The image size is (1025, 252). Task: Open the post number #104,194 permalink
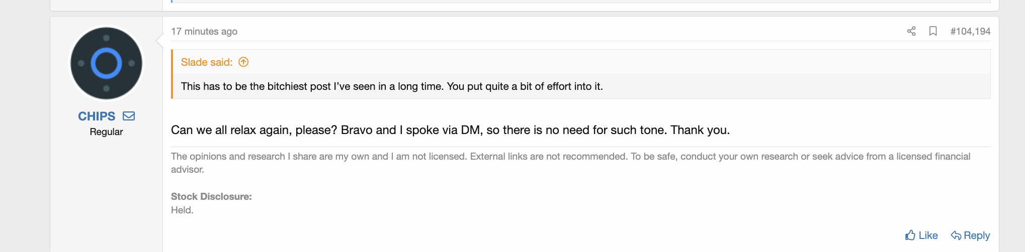coord(970,31)
